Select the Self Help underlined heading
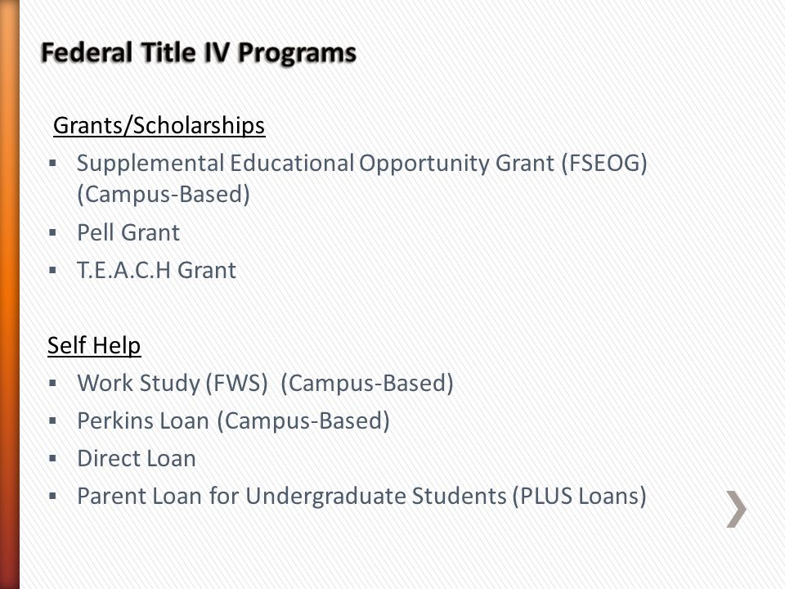The width and height of the screenshot is (785, 589). [x=94, y=345]
